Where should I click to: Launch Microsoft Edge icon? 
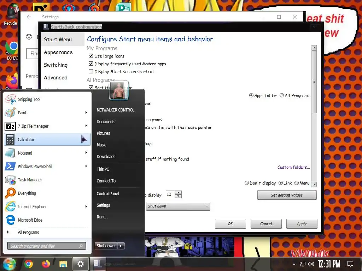10,220
